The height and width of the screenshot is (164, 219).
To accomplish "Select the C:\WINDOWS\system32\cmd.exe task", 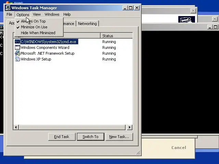I will pyautogui.click(x=49, y=42).
